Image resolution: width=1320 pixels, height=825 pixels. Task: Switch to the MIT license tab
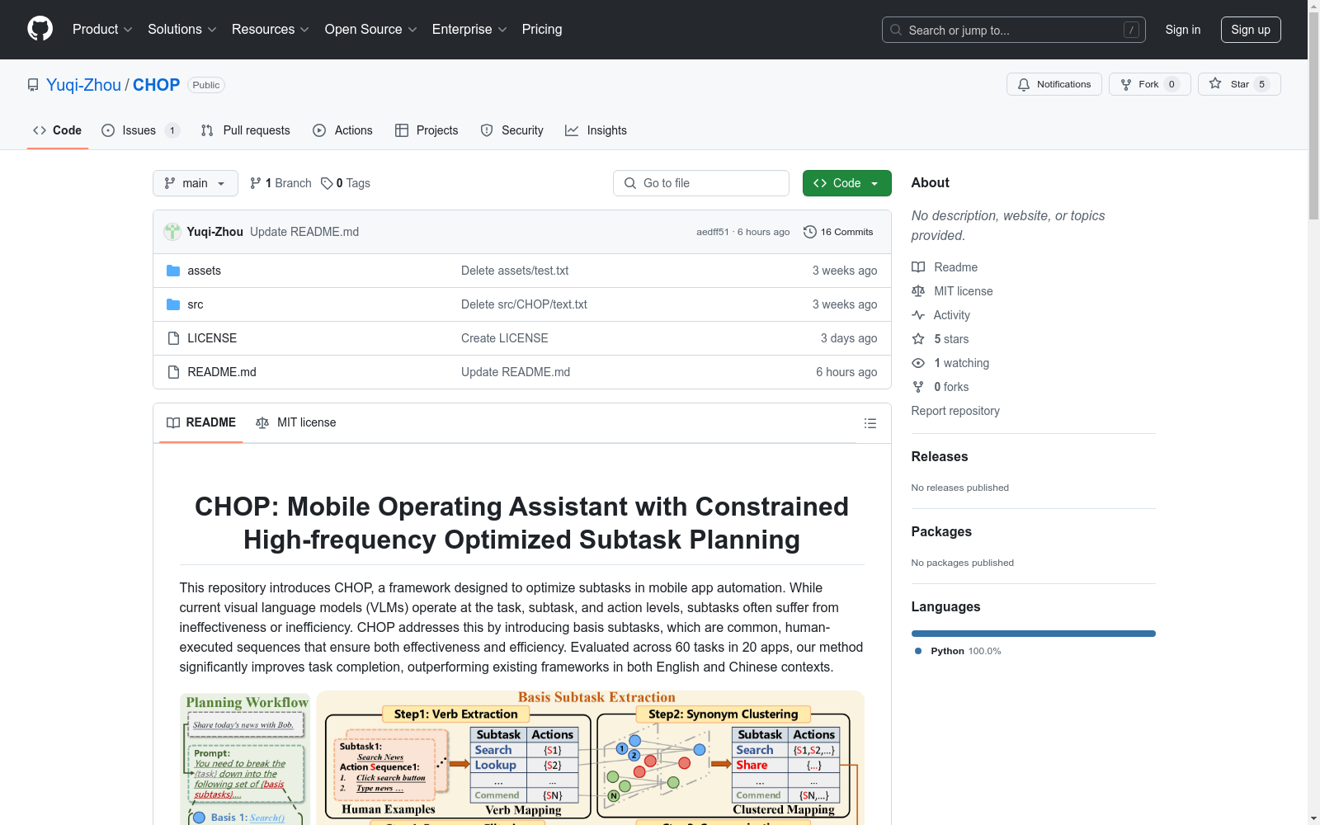click(x=296, y=422)
